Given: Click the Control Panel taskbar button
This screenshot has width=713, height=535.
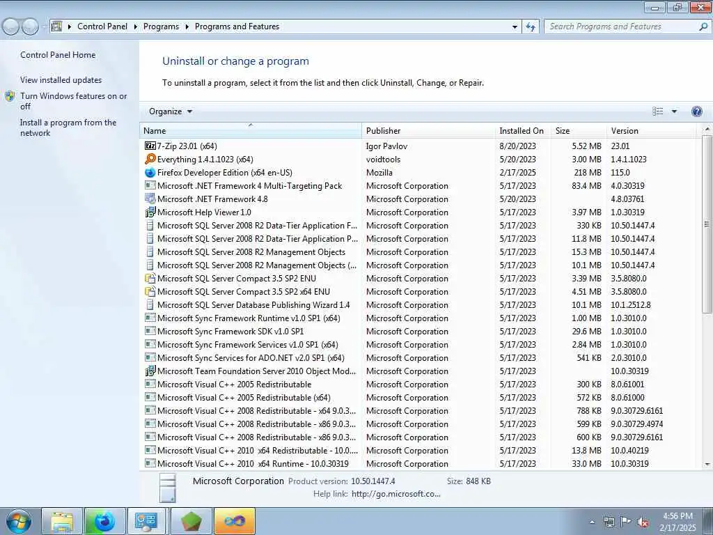Looking at the screenshot, I should pos(146,521).
